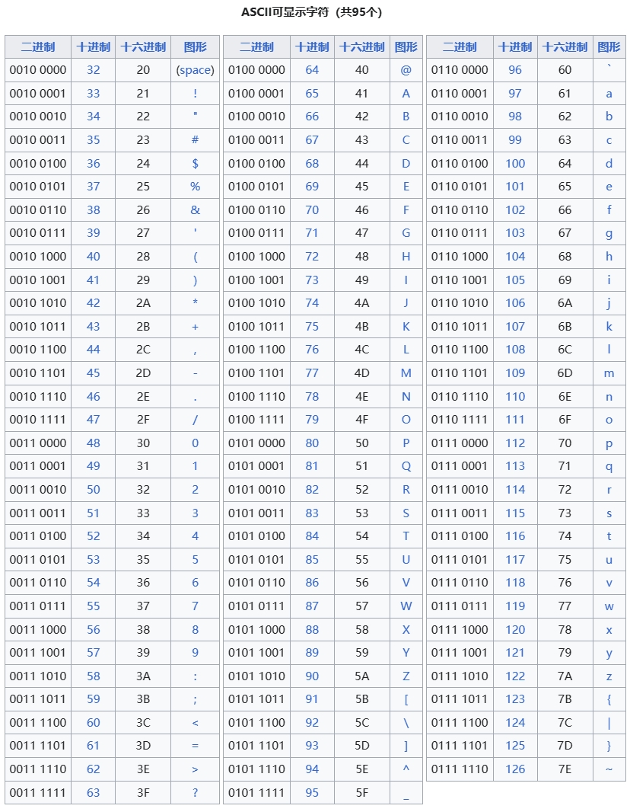Viewport: 630px width, 812px height.
Task: Select the @ symbol link
Action: coord(406,70)
